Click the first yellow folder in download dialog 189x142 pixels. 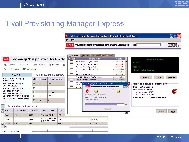point(96,91)
